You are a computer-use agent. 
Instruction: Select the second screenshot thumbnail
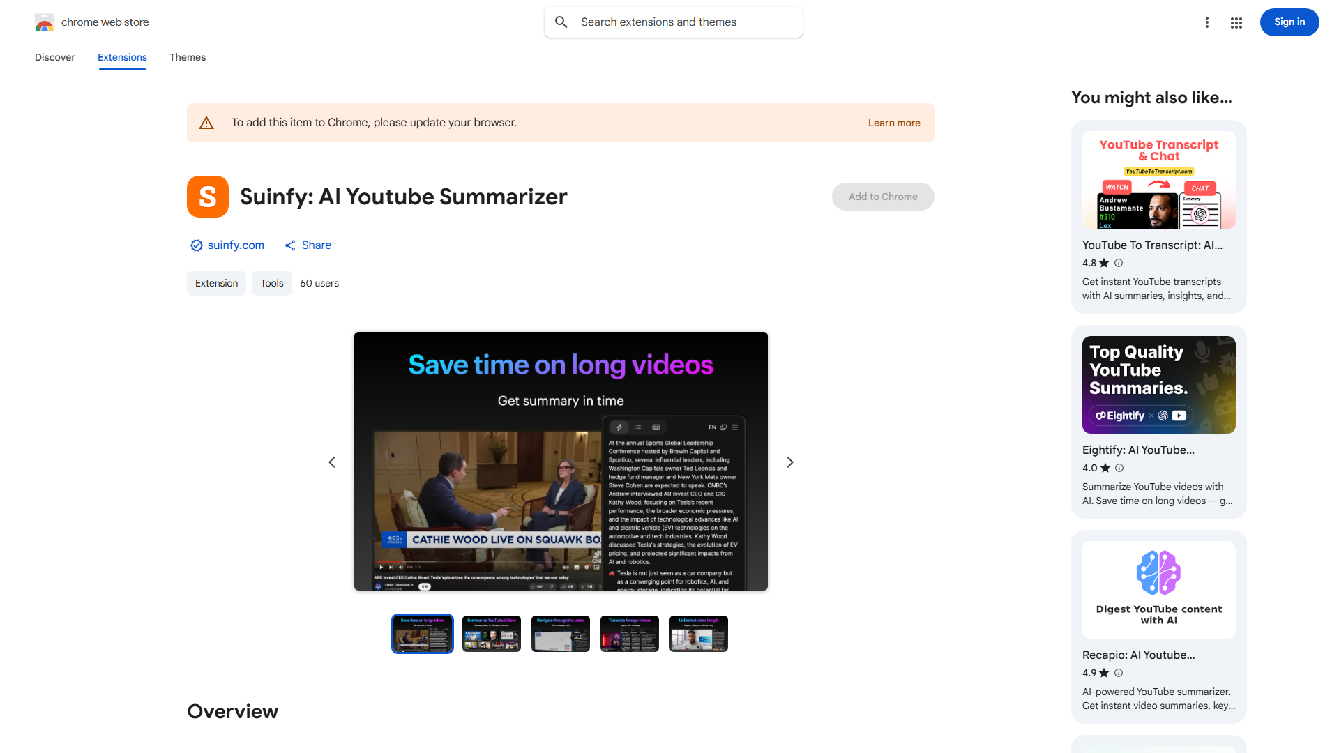(492, 634)
